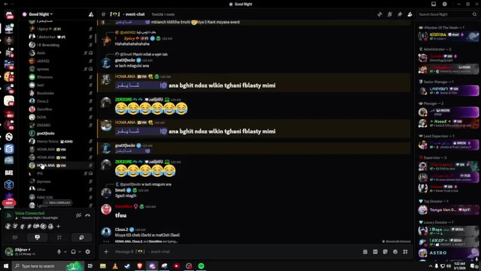The width and height of the screenshot is (481, 271).
Task: Open the Threads icon in channel header
Action: (x=379, y=14)
